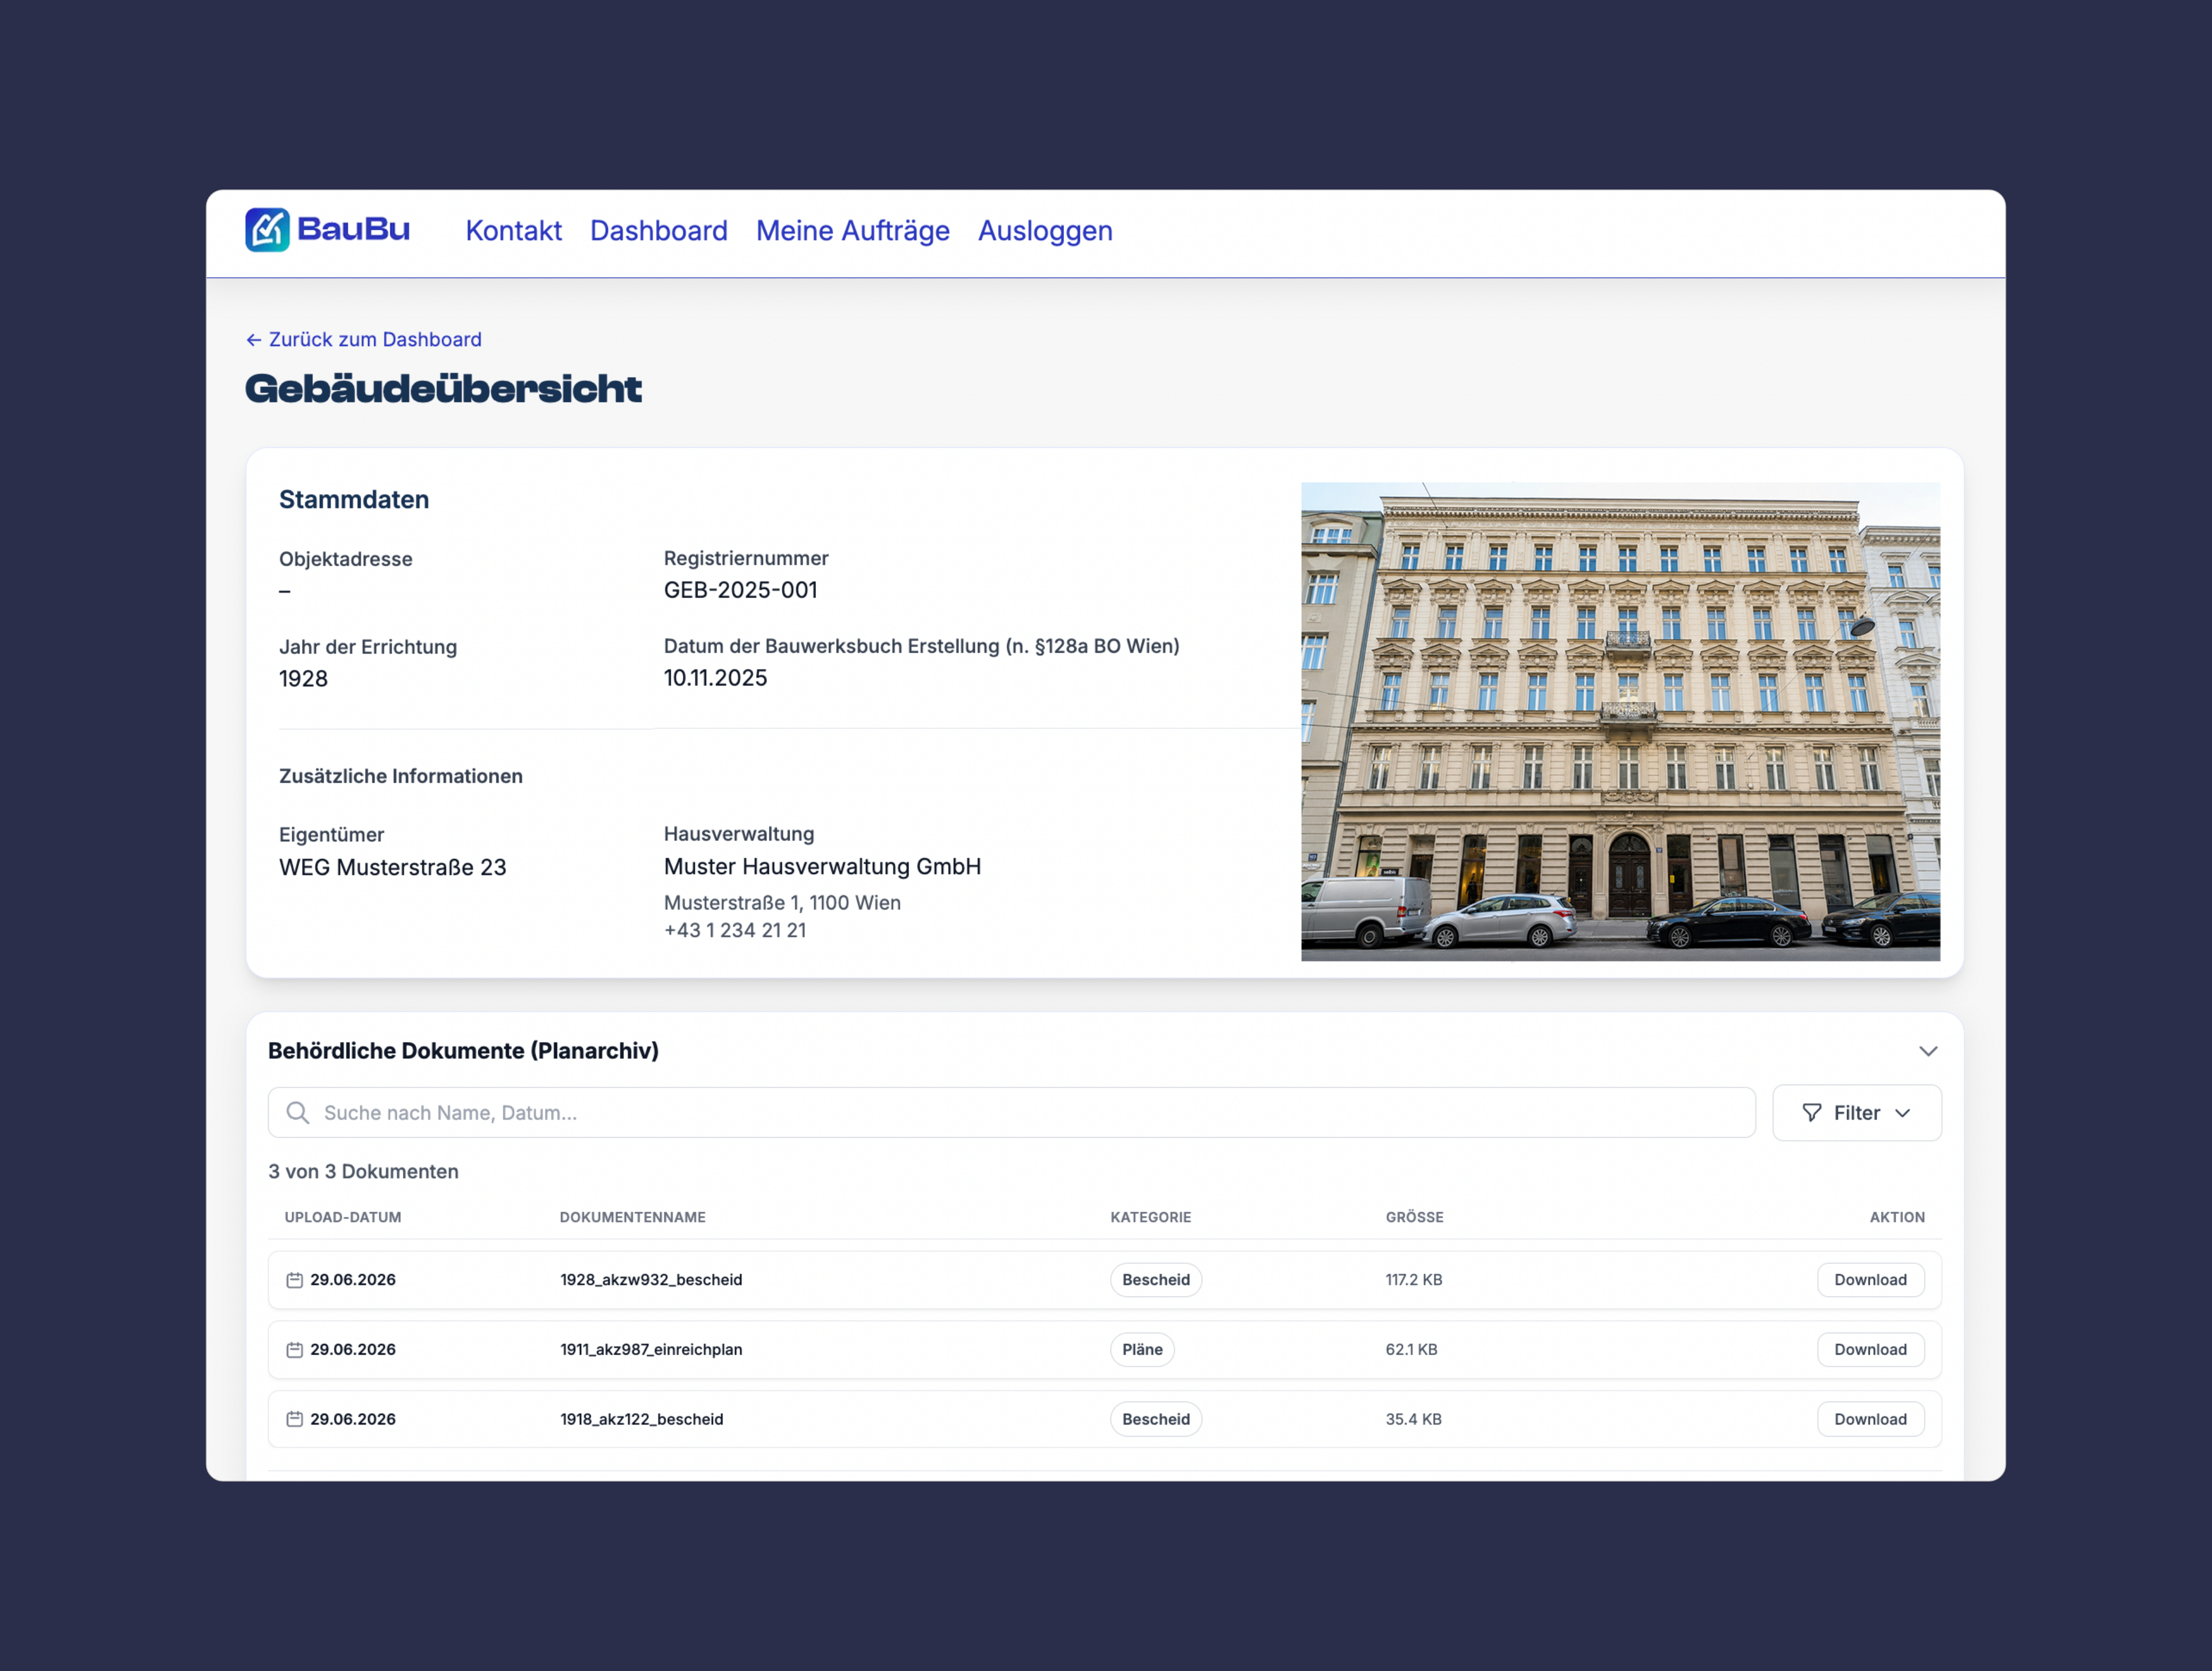Viewport: 2212px width, 1671px height.
Task: Click the 117.2 KB size value
Action: pos(1414,1280)
